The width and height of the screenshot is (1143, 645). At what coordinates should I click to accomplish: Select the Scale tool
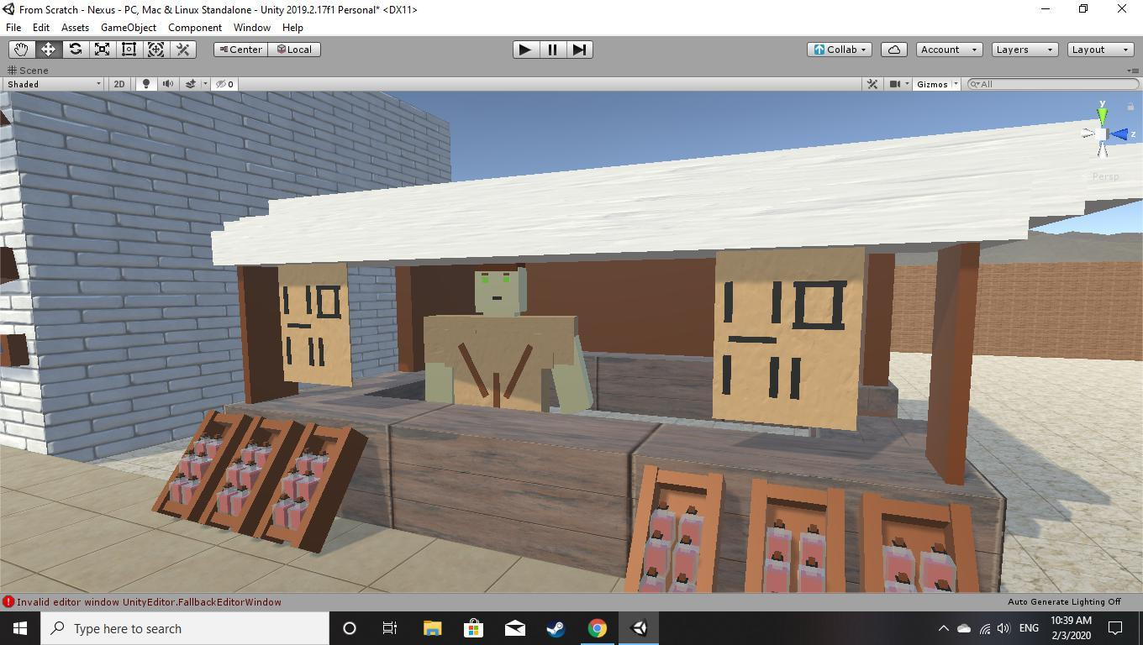click(x=102, y=50)
